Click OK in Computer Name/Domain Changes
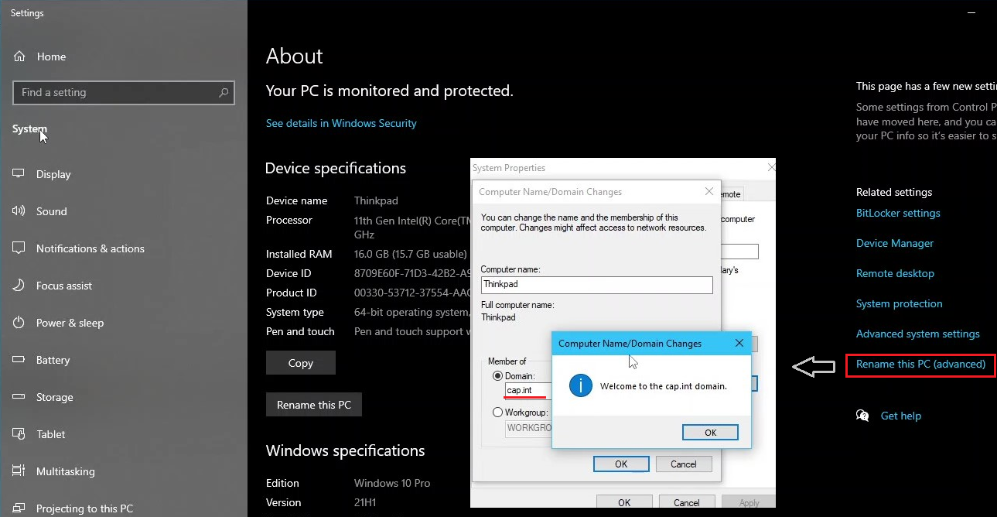 (x=621, y=464)
